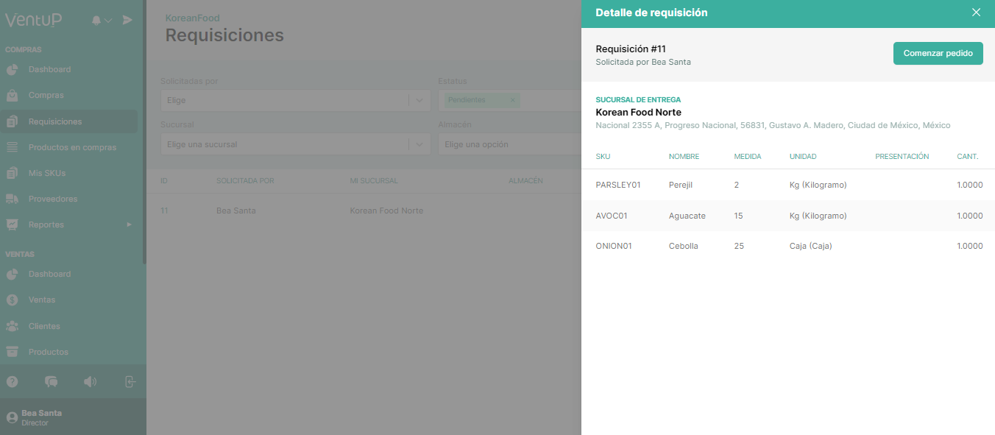Open the Solicitadas por dropdown

click(294, 99)
